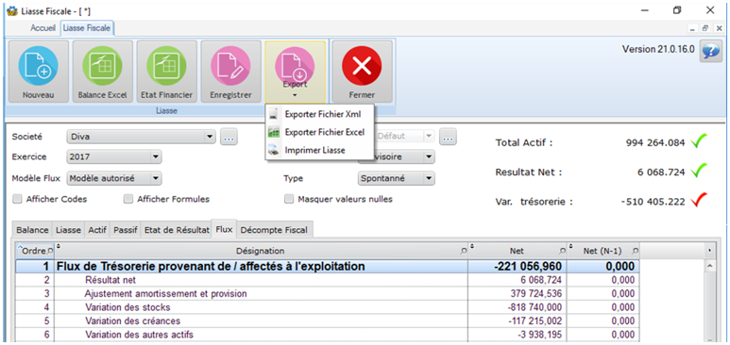
Task: Open the Liasse sub-tab
Action: pos(68,230)
